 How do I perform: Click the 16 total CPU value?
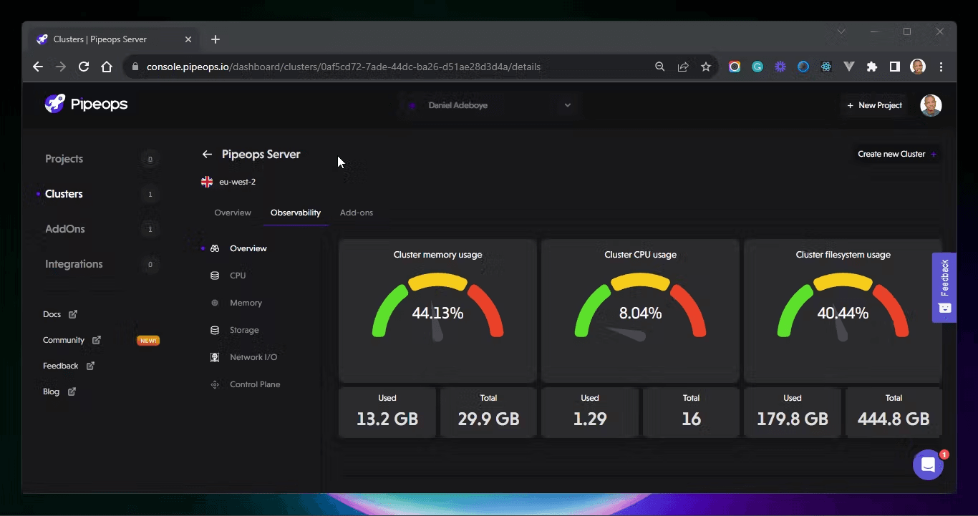(691, 419)
